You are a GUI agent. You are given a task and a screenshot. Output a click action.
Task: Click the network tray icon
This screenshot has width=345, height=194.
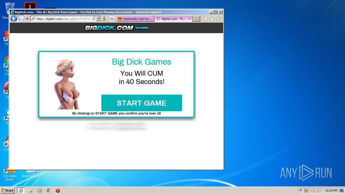click(306, 190)
